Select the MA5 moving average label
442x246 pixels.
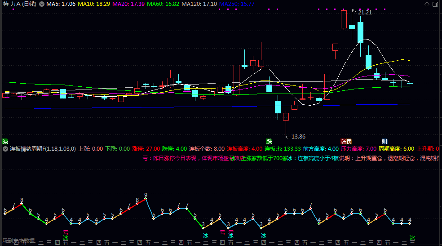61,4
